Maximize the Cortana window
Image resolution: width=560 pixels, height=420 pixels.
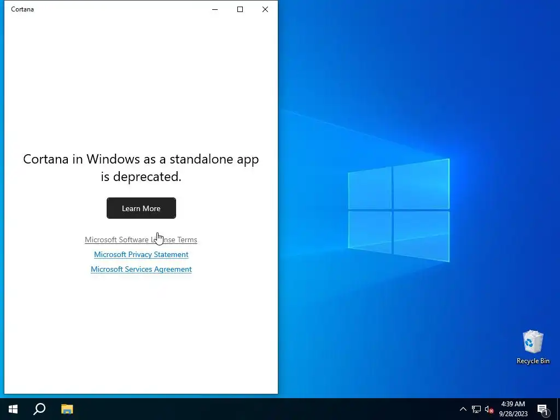240,9
